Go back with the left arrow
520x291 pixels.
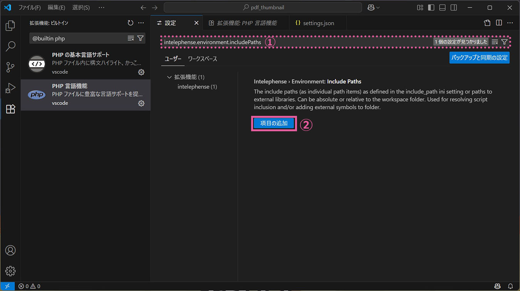[x=143, y=7]
